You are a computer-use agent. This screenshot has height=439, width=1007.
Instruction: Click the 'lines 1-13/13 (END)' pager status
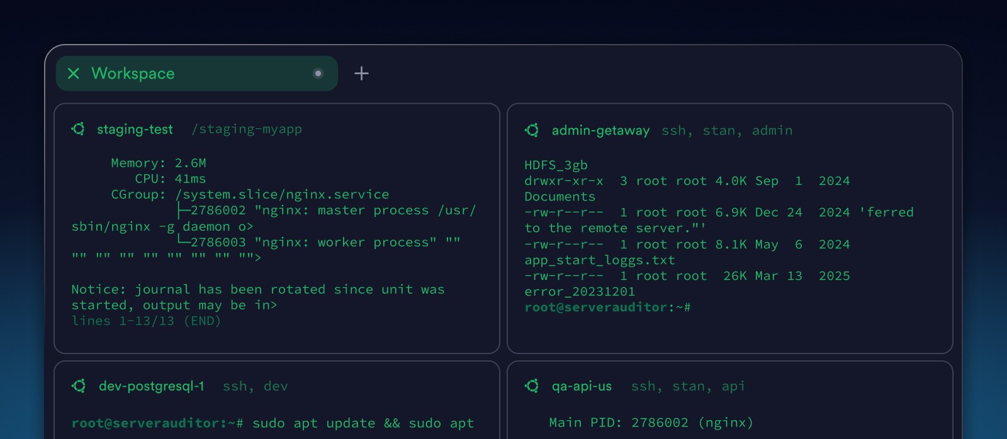(x=146, y=321)
